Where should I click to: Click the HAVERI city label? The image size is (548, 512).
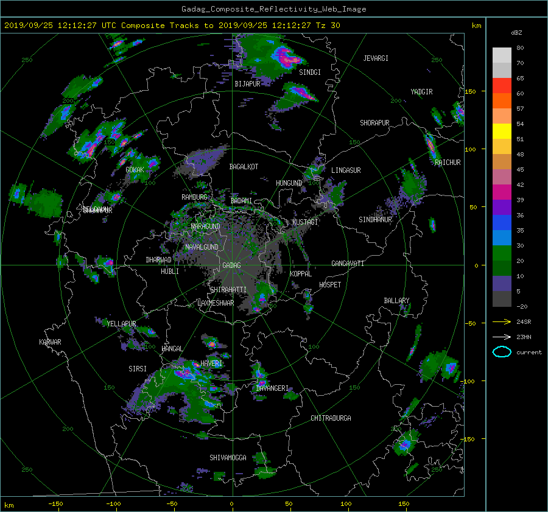click(x=211, y=363)
